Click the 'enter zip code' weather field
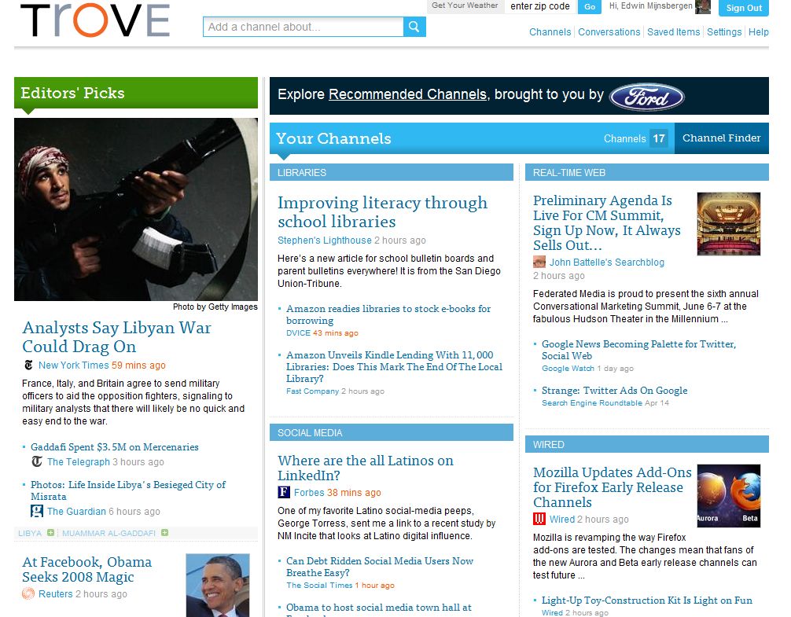The height and width of the screenshot is (617, 791). 540,6
